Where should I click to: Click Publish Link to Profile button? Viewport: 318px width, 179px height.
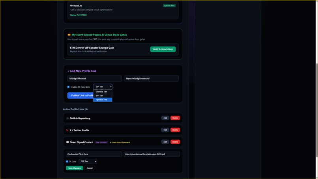(80, 96)
